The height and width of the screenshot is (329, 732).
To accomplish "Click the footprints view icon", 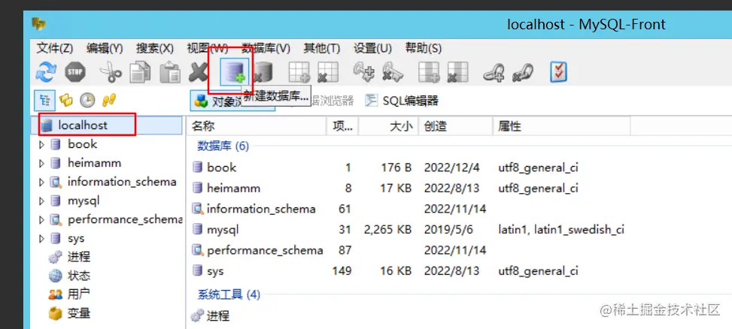I will pyautogui.click(x=109, y=100).
